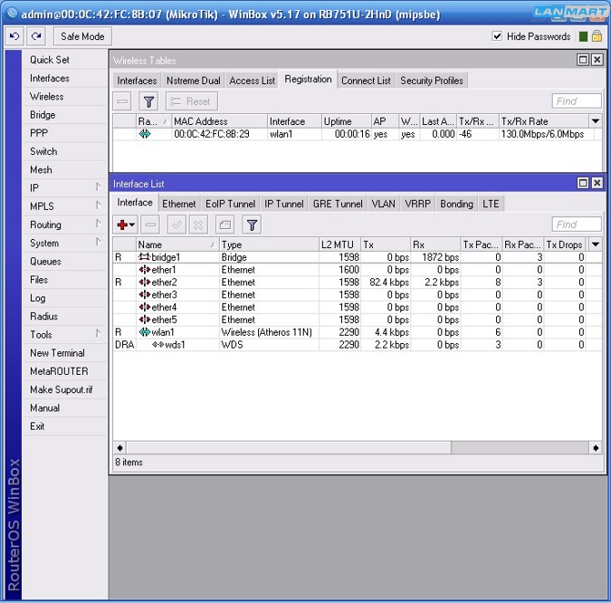Click Filter funnel icon in Wireless Tables
The image size is (611, 603).
click(x=149, y=102)
